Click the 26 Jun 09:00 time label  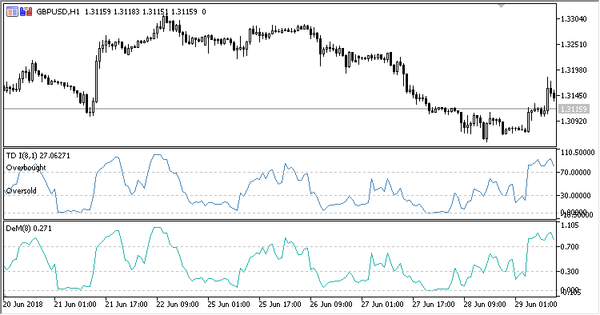[x=331, y=305]
